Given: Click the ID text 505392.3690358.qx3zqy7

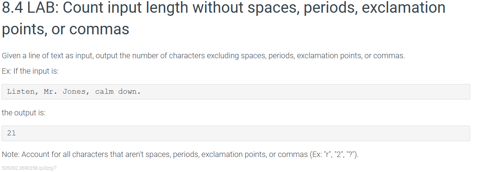Looking at the screenshot, I should pyautogui.click(x=29, y=168).
